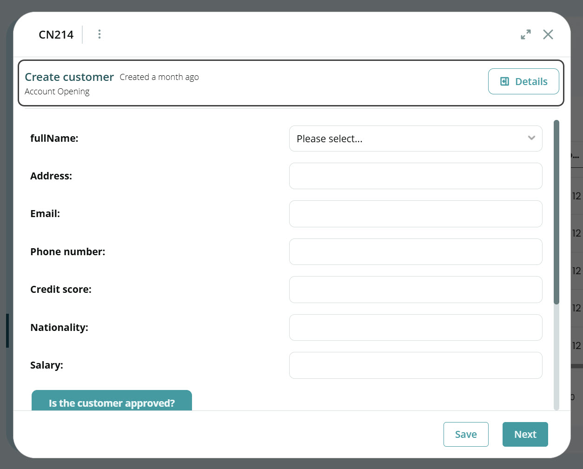Focus the Nationality text field
The height and width of the screenshot is (469, 583).
[416, 328]
